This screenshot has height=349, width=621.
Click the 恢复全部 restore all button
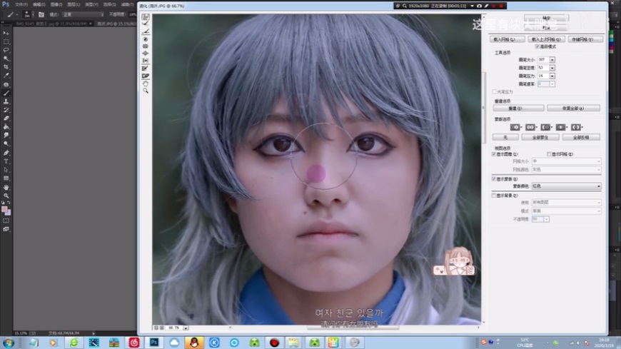click(572, 108)
